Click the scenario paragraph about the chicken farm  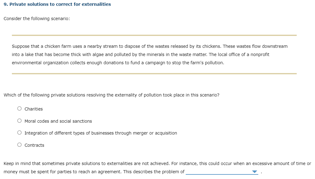click(x=149, y=54)
